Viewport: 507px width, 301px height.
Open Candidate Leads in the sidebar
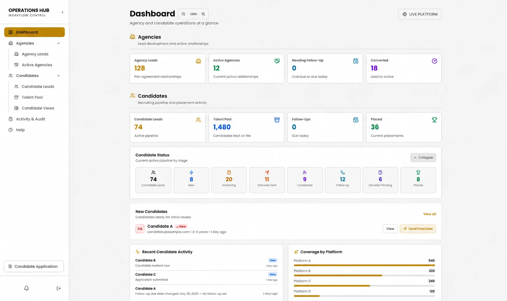click(x=38, y=86)
